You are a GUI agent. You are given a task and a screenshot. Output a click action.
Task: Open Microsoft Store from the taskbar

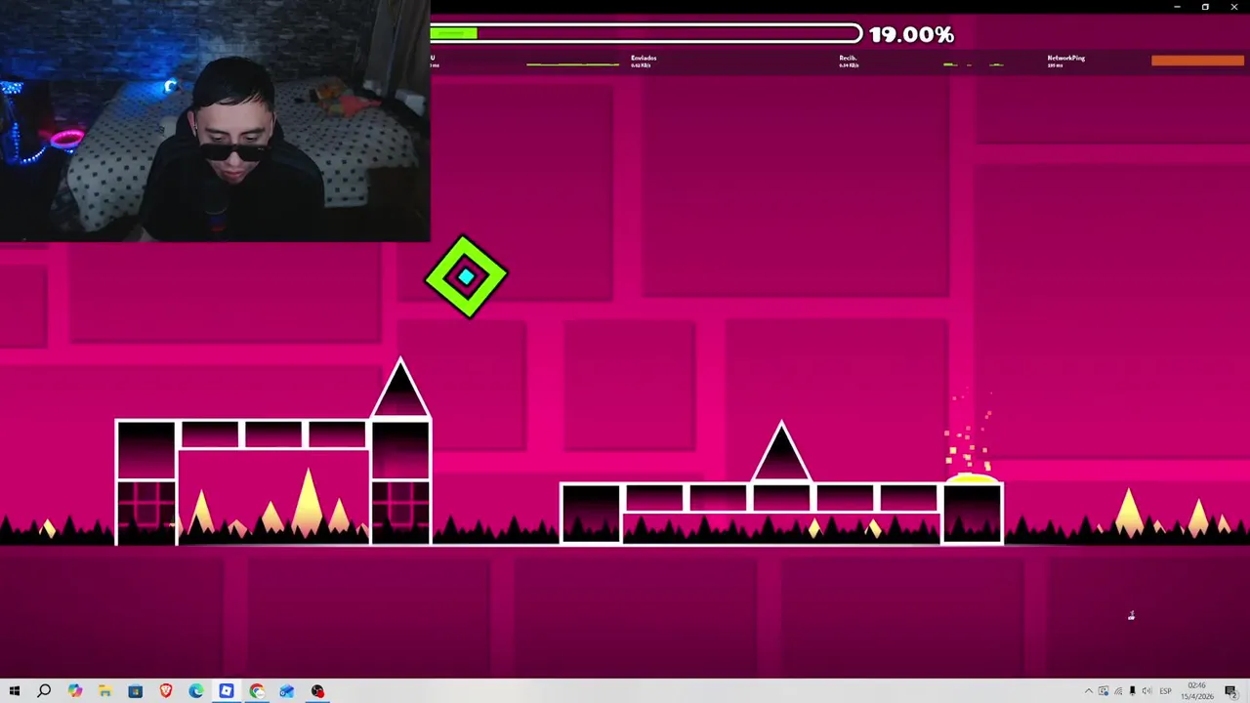click(x=136, y=691)
